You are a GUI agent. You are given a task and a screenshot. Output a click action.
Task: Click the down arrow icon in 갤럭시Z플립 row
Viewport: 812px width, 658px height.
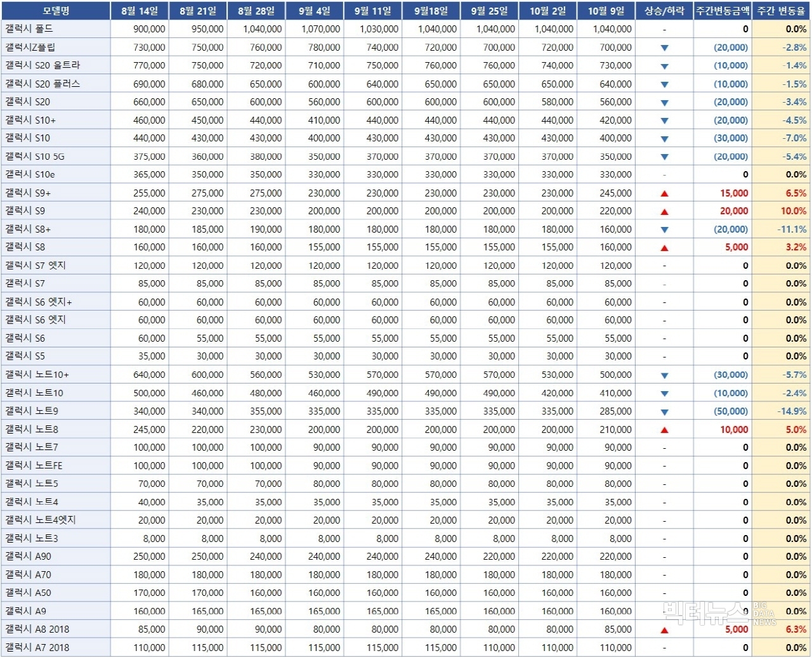pyautogui.click(x=664, y=48)
